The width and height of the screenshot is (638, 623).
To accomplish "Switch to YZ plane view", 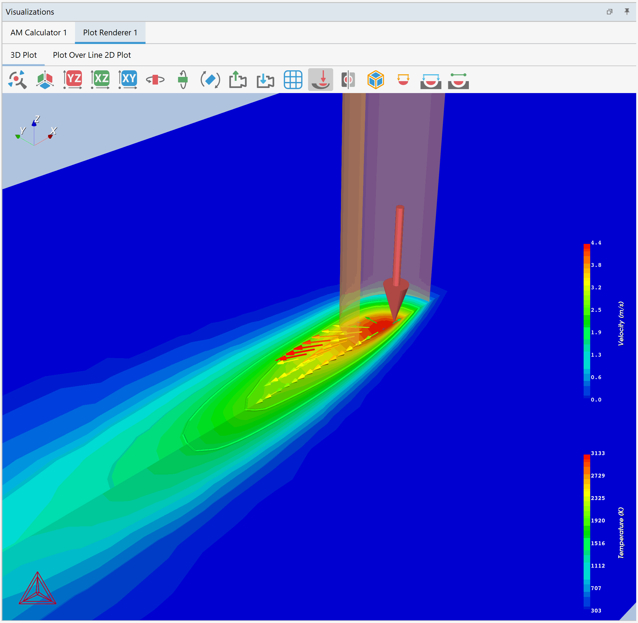I will pos(73,80).
